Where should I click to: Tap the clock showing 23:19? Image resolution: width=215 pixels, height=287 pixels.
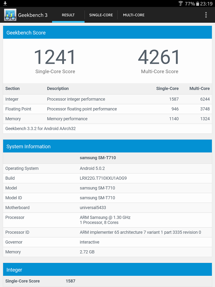(206, 4)
